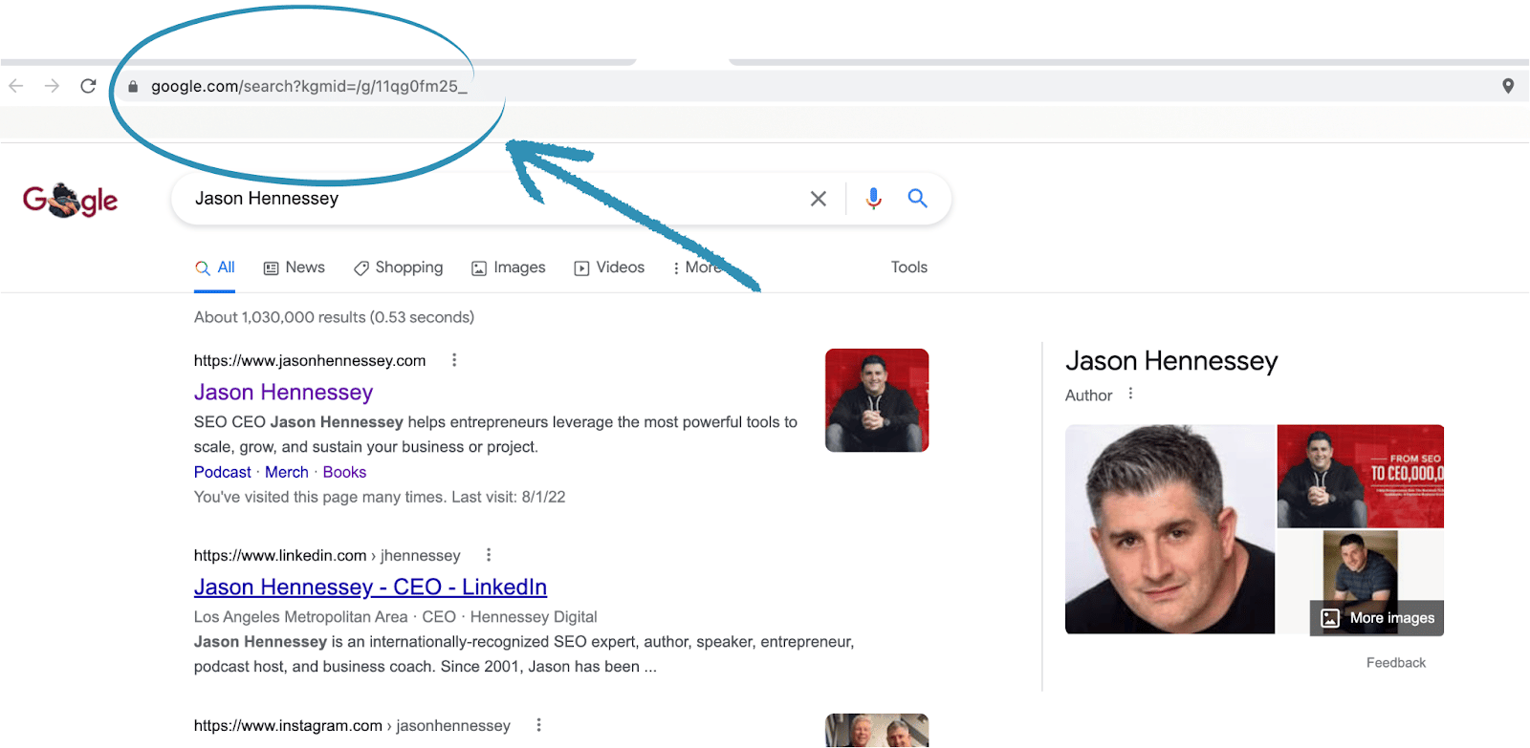The height and width of the screenshot is (748, 1530).
Task: Open options dots next to Author label
Action: click(x=1130, y=394)
